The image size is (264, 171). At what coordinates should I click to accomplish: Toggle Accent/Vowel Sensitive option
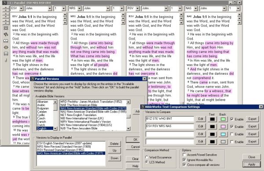click(x=184, y=155)
